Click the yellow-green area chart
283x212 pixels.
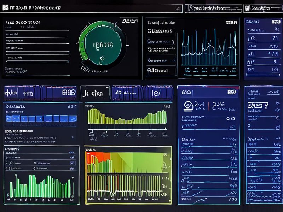pos(127,117)
